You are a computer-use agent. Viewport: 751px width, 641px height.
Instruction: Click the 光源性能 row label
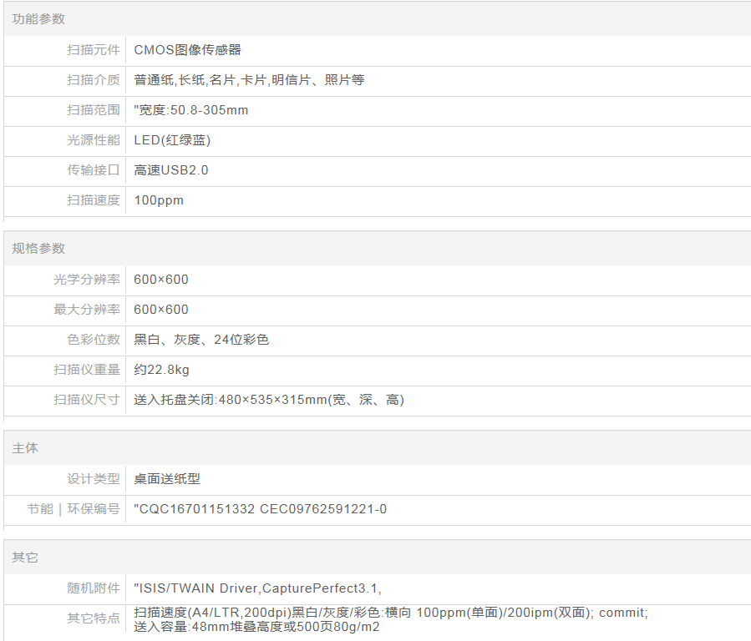pyautogui.click(x=93, y=140)
